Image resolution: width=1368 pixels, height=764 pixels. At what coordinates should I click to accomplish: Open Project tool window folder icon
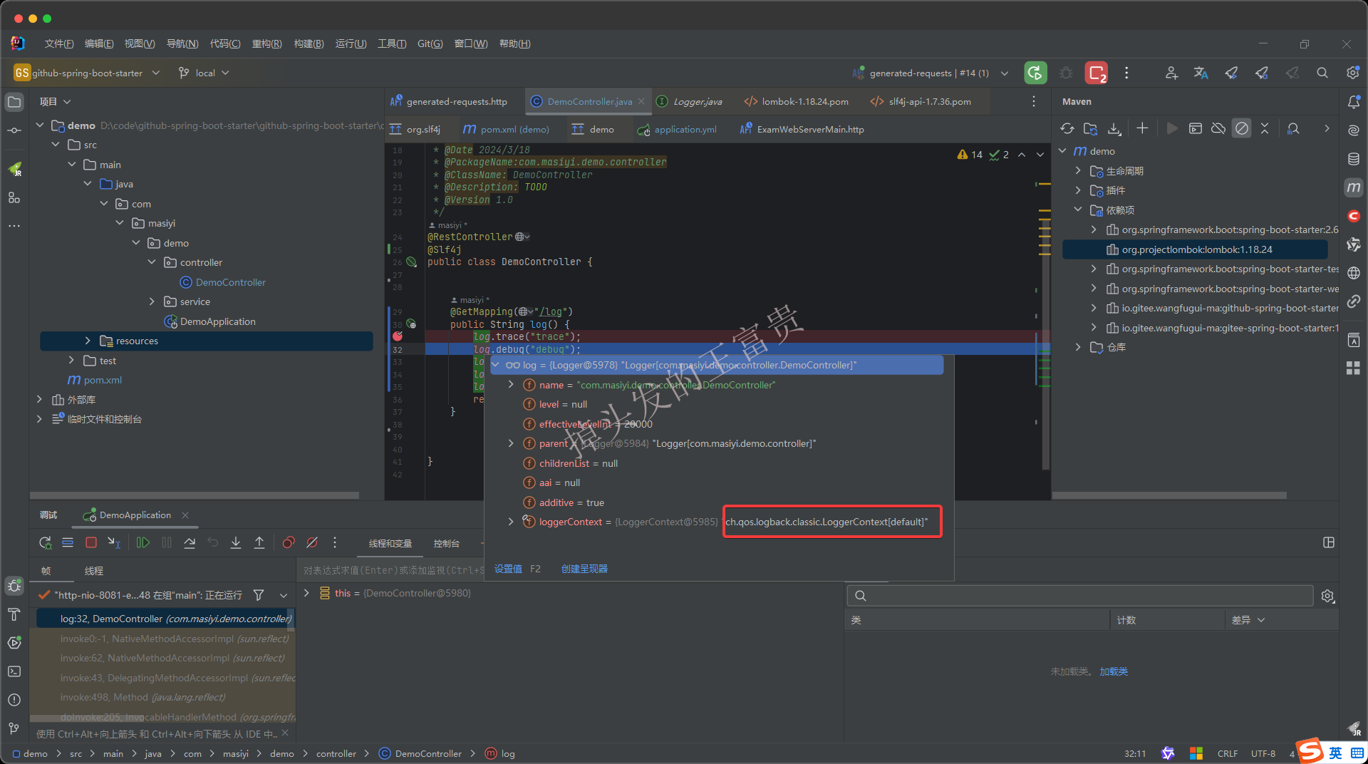point(14,102)
